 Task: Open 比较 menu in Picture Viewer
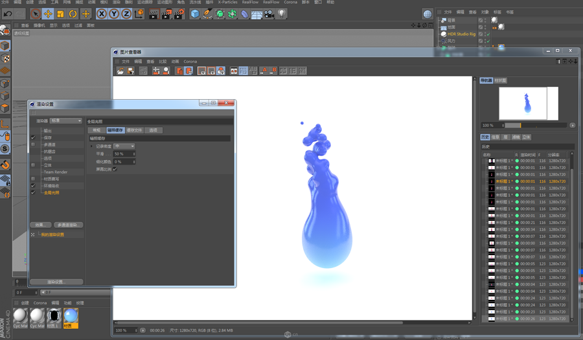click(163, 62)
